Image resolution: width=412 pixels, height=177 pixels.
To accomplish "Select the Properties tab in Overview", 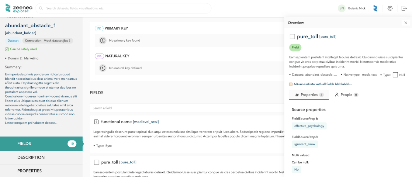I will (309, 95).
